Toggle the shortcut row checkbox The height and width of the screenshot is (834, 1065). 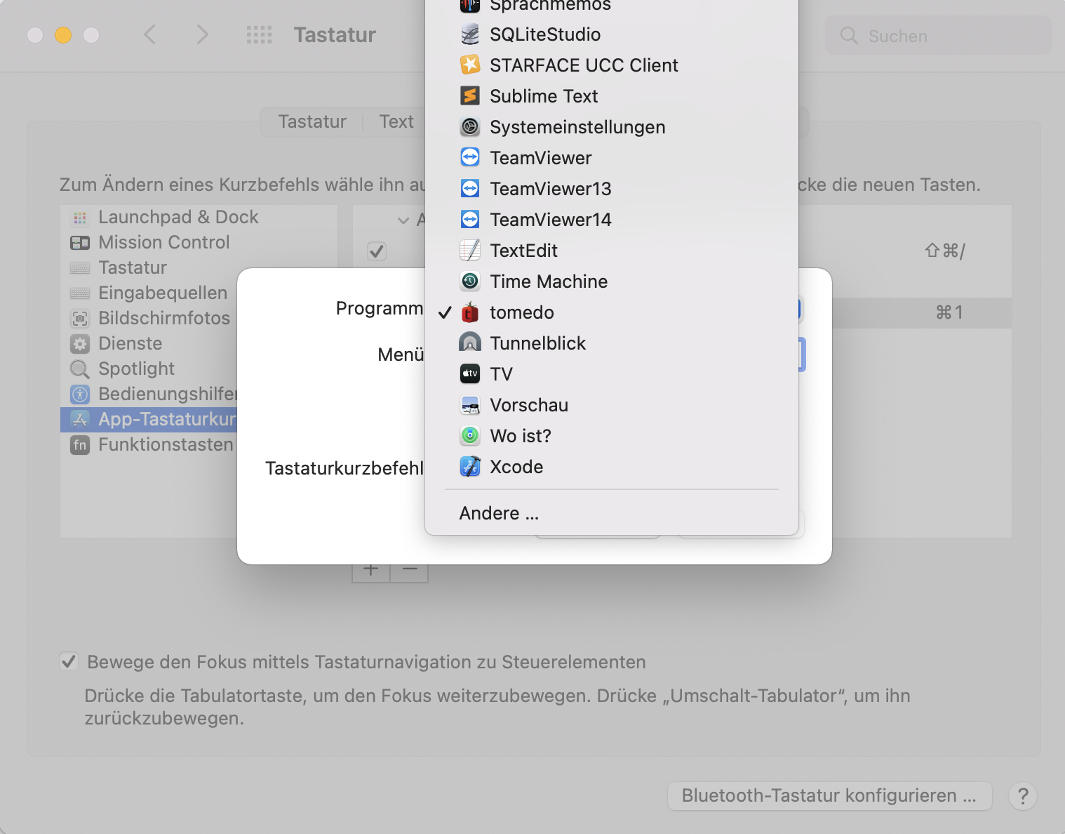(377, 251)
